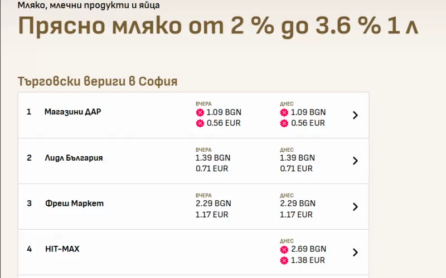This screenshot has height=278, width=446.
Task: Click the discount icon next to 1.38 EUR
Action: pos(284,260)
